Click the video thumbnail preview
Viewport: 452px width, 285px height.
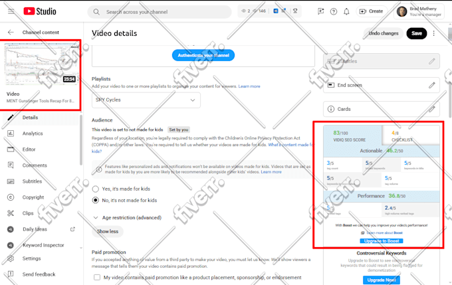(42, 64)
